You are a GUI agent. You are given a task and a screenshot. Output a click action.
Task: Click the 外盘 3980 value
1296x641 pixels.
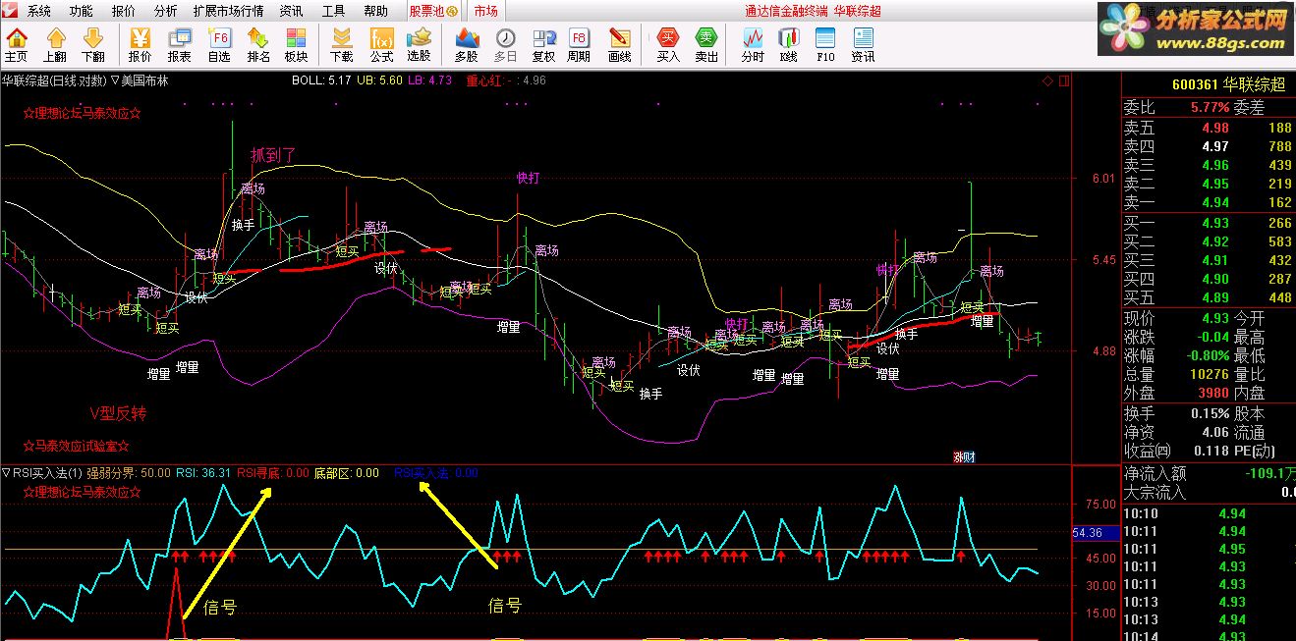click(1212, 394)
